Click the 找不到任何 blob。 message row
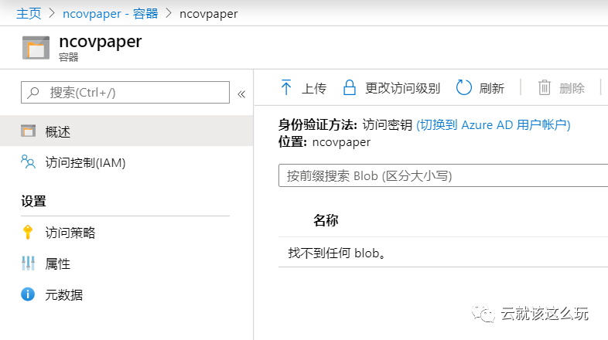This screenshot has height=340, width=608. click(443, 253)
